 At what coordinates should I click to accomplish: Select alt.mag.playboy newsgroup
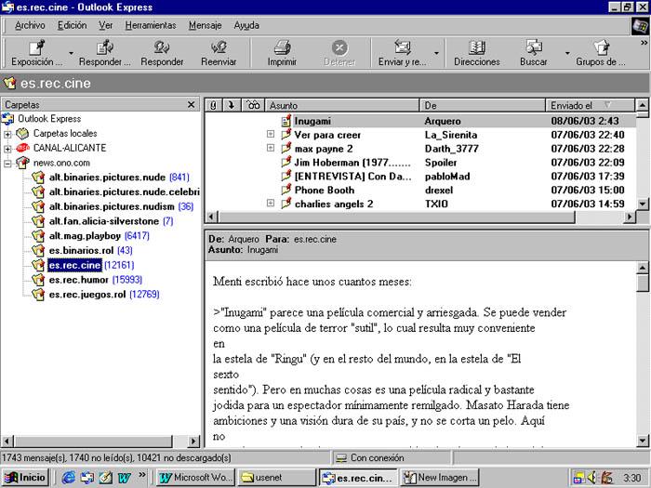click(85, 236)
